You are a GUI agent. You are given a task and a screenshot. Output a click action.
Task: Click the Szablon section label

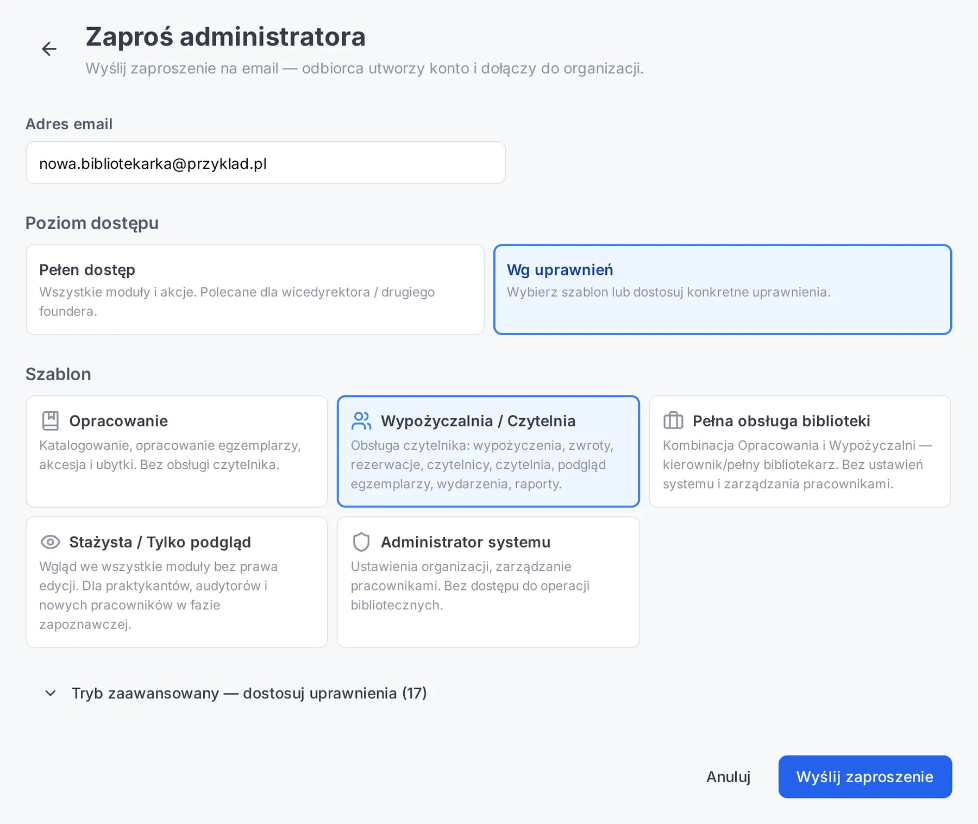point(58,374)
